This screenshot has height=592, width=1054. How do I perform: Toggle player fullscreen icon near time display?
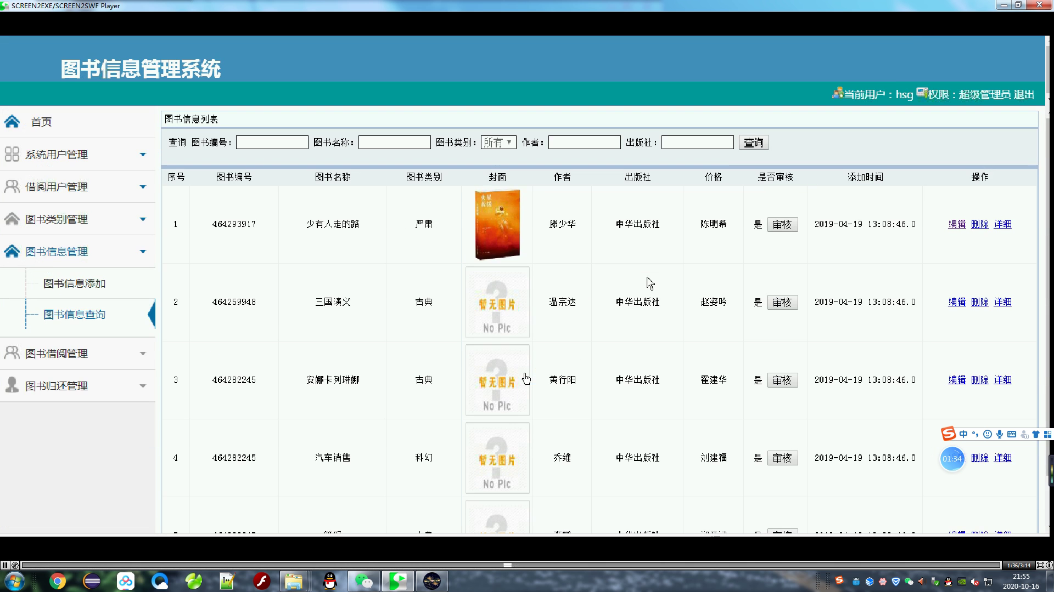tap(1040, 565)
